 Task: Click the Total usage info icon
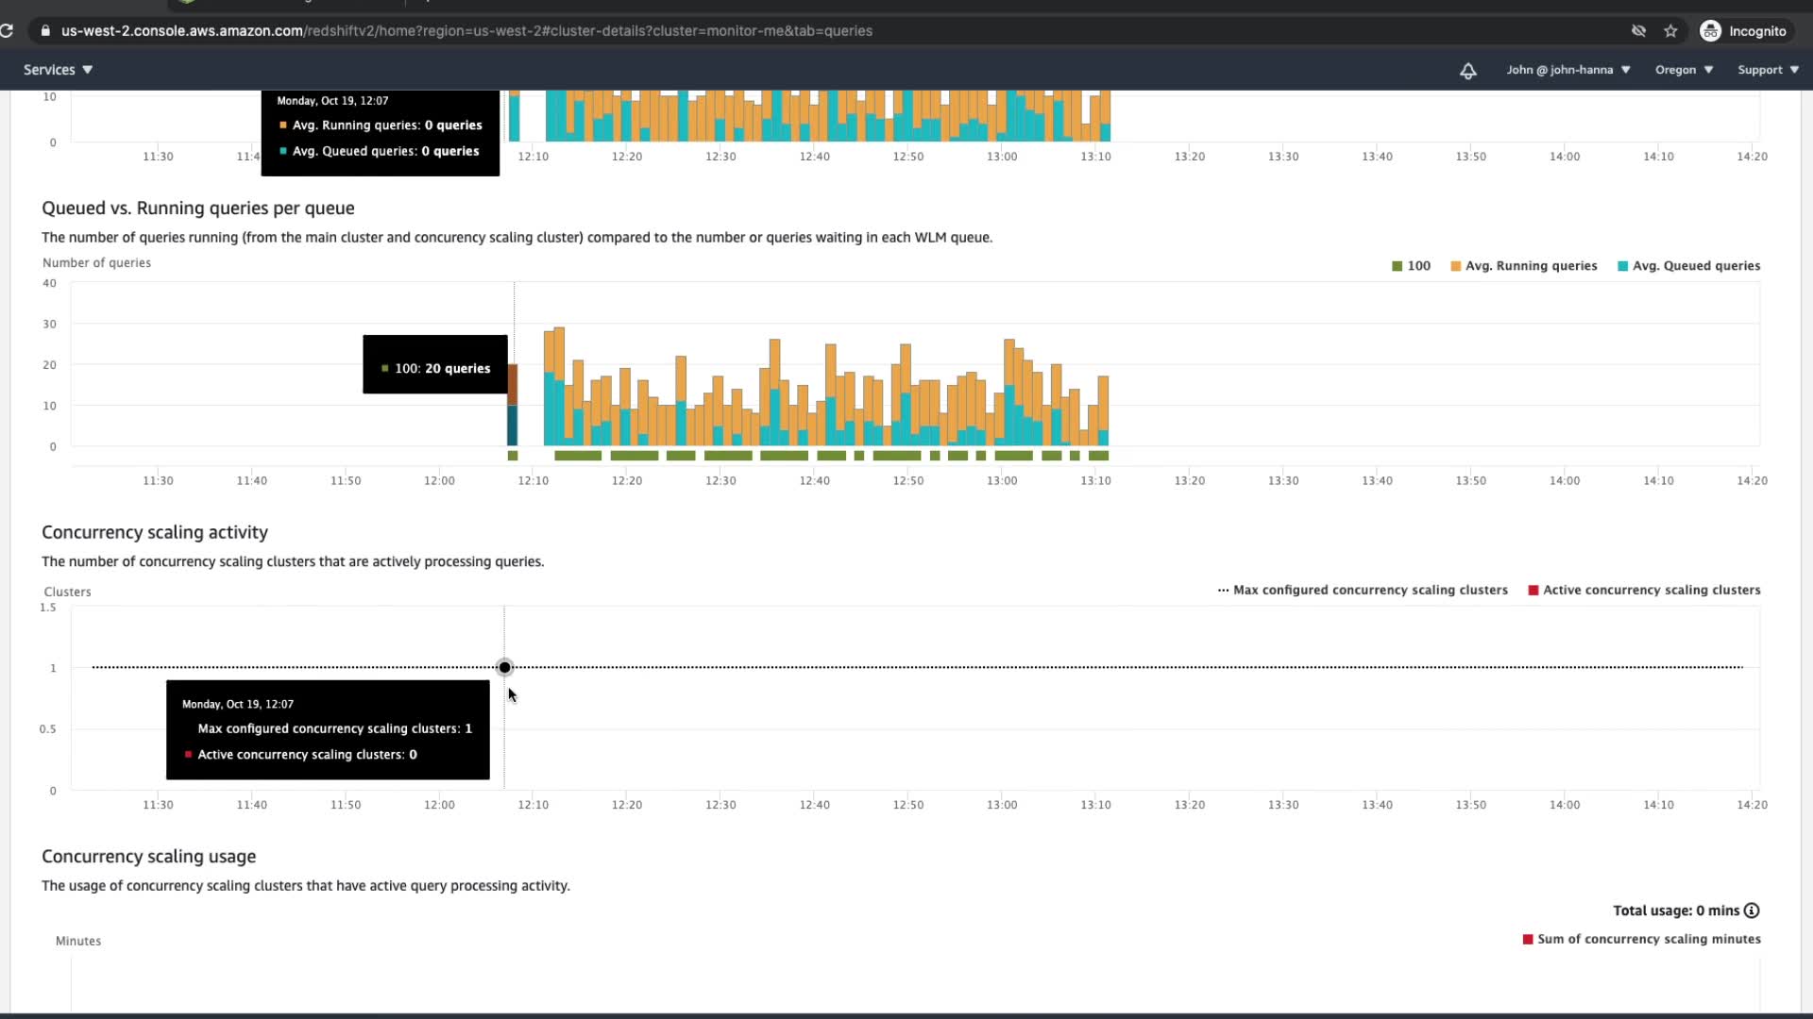tap(1752, 910)
